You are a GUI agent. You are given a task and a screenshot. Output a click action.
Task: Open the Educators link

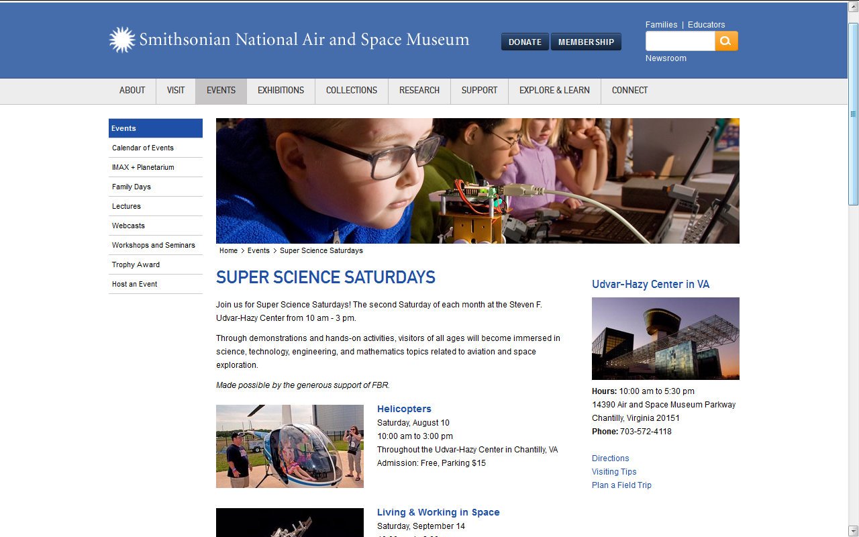click(x=706, y=25)
